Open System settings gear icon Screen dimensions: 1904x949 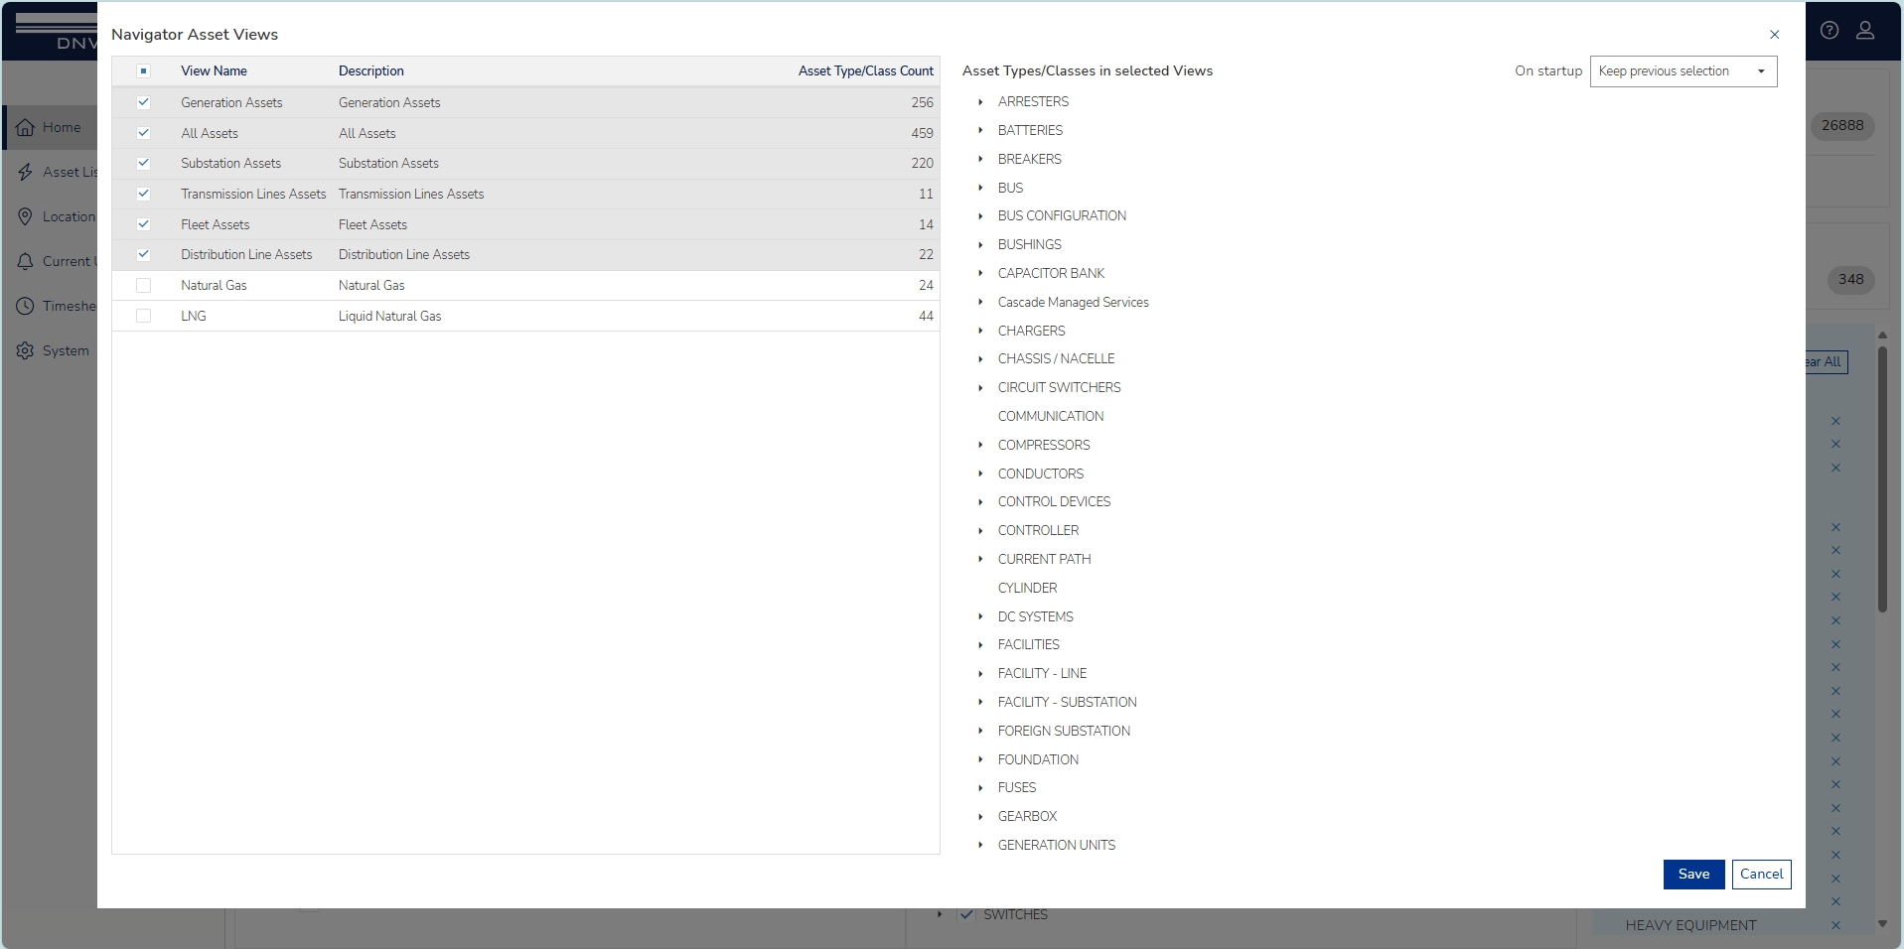(x=26, y=350)
